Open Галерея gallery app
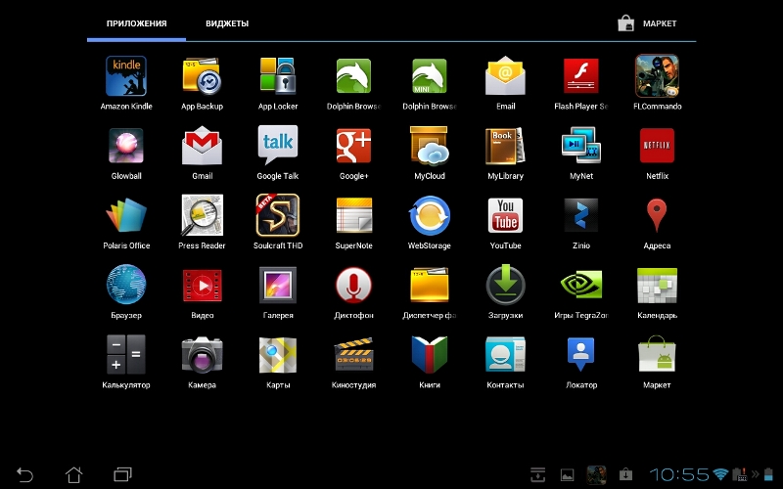This screenshot has width=783, height=489. pyautogui.click(x=278, y=285)
